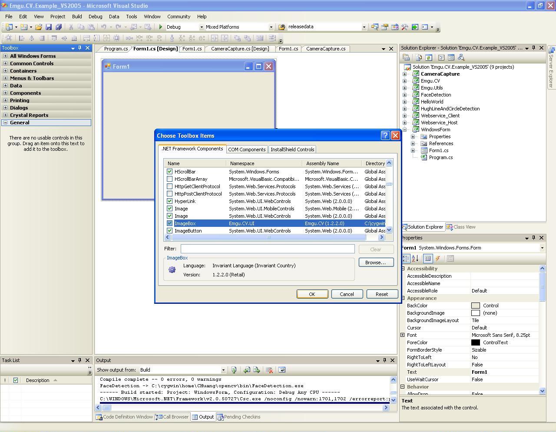Click the BackgroundImage (none) swatch

coord(476,313)
